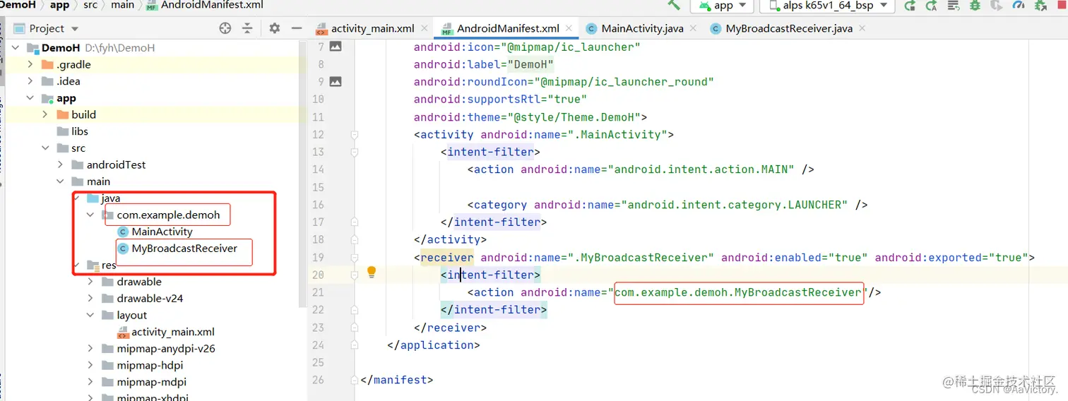Collapse the src folder
Image resolution: width=1068 pixels, height=401 pixels.
pyautogui.click(x=45, y=148)
